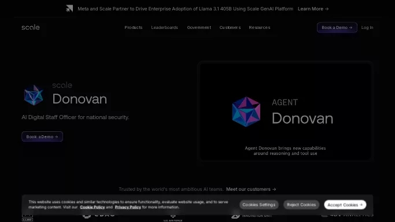Click the 'Donovan' heading text on the left
Viewport: 395px width, 222px height.
click(x=80, y=99)
